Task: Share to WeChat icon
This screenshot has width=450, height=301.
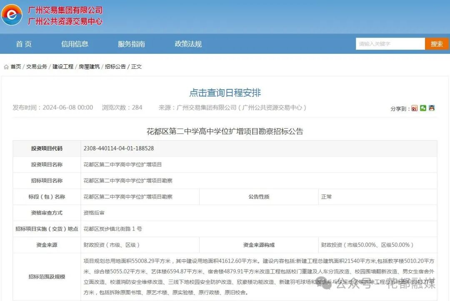Action: point(423,108)
